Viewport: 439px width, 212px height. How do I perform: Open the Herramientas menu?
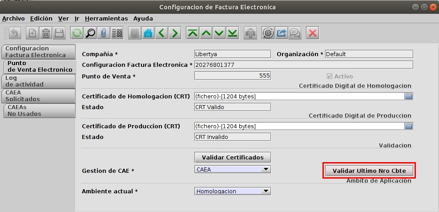[106, 19]
